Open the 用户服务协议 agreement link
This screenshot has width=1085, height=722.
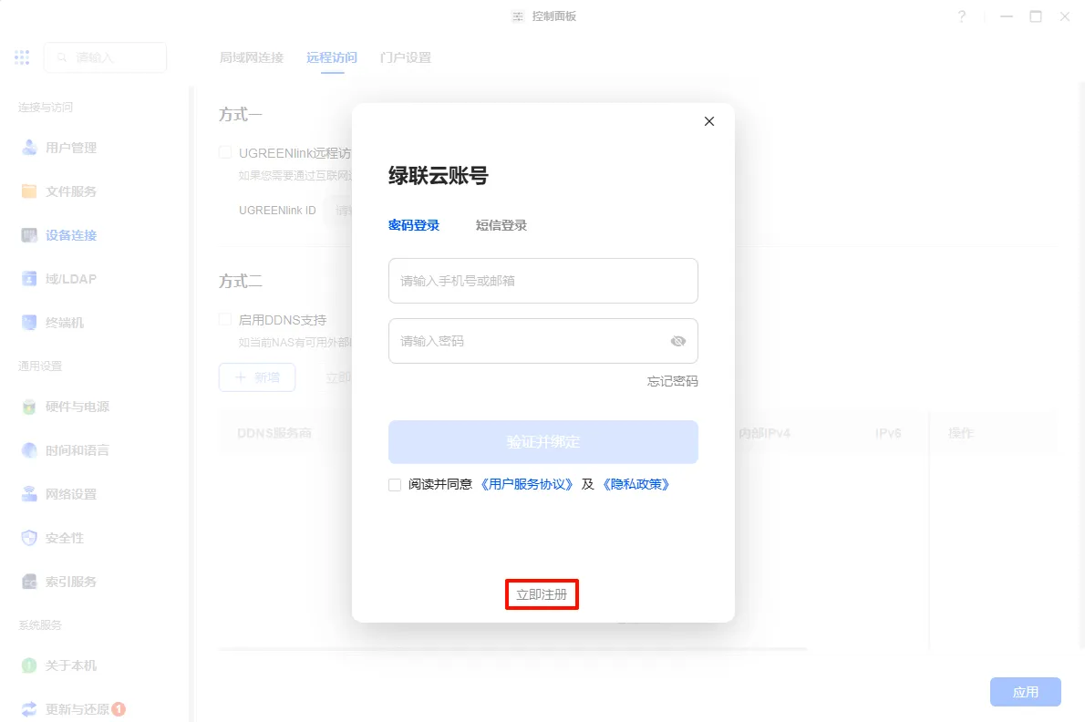point(527,485)
